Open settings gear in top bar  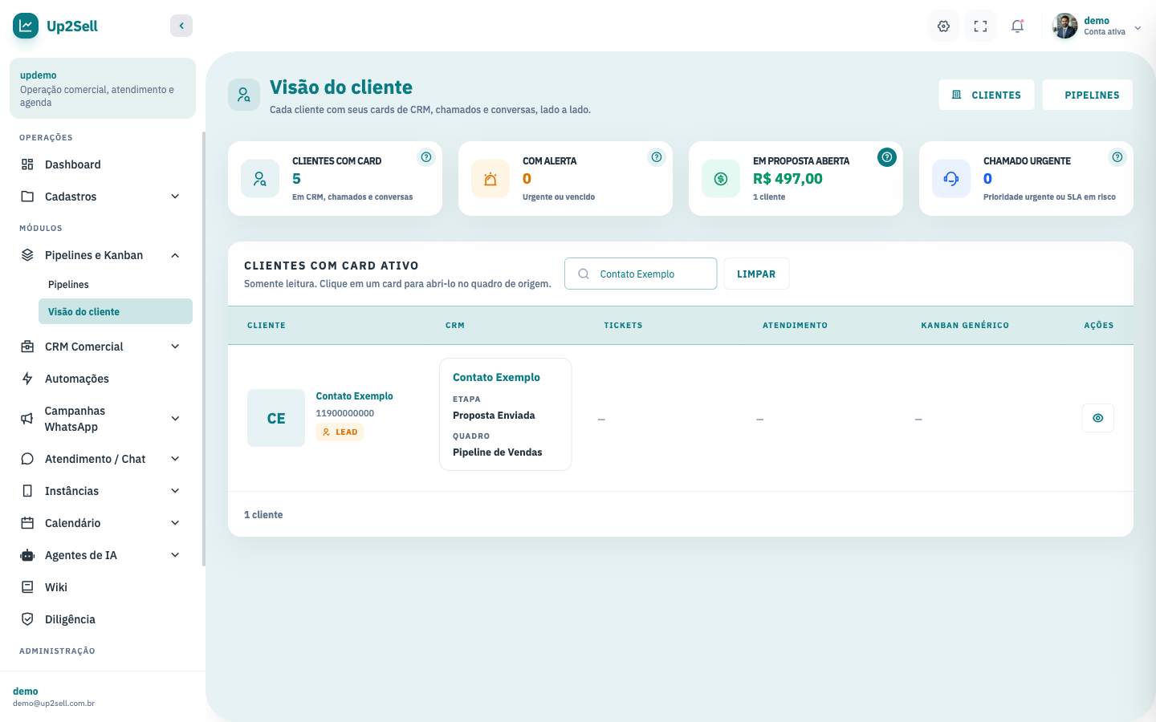[x=944, y=26]
